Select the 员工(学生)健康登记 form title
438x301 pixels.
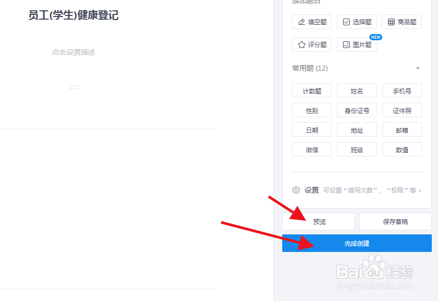pos(74,16)
